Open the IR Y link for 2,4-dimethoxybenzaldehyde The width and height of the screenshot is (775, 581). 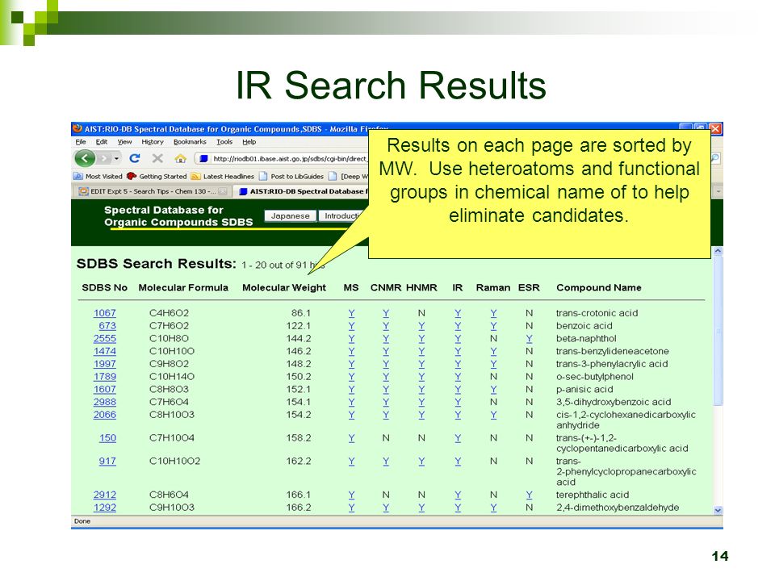458,508
